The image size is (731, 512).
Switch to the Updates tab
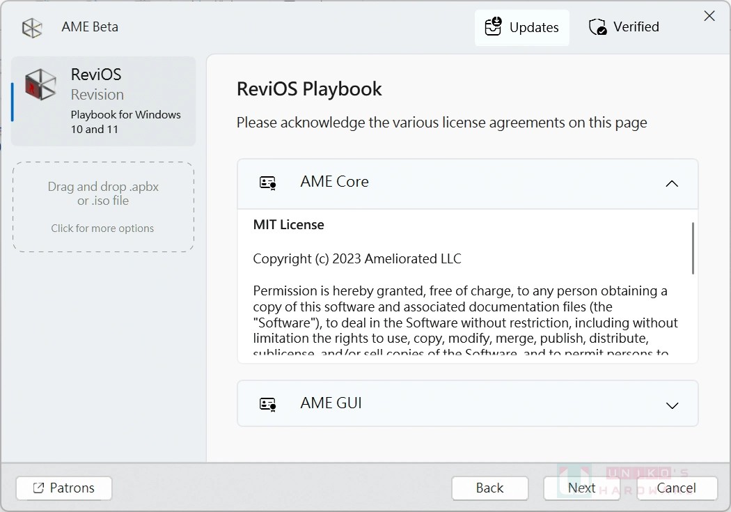(x=521, y=27)
